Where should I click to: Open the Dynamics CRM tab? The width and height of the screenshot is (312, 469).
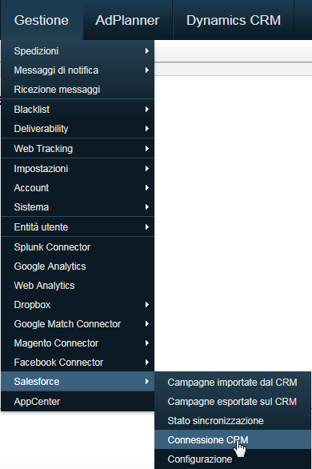coord(234,20)
